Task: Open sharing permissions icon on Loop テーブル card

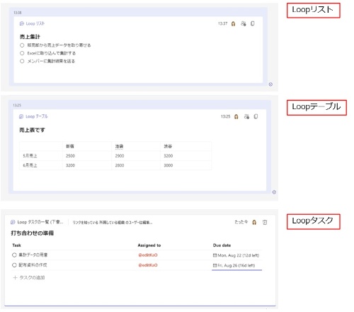Action: tap(246, 116)
